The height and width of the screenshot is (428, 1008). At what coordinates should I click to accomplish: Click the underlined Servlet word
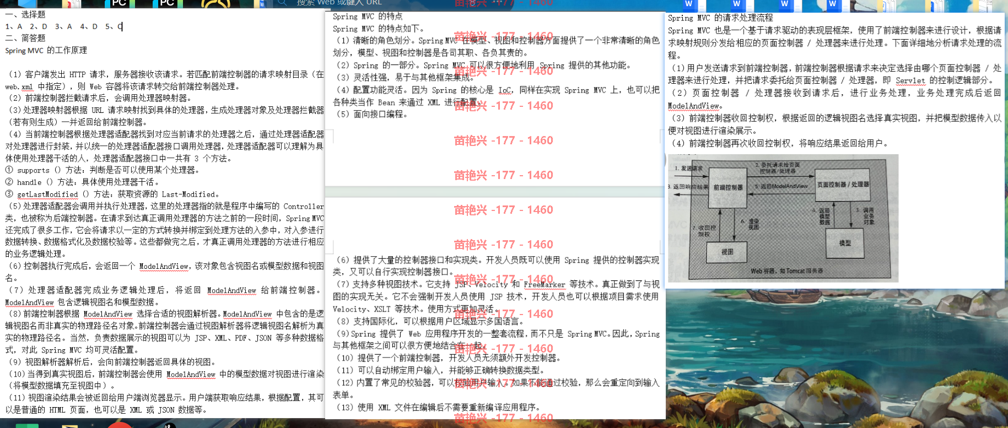pyautogui.click(x=910, y=80)
